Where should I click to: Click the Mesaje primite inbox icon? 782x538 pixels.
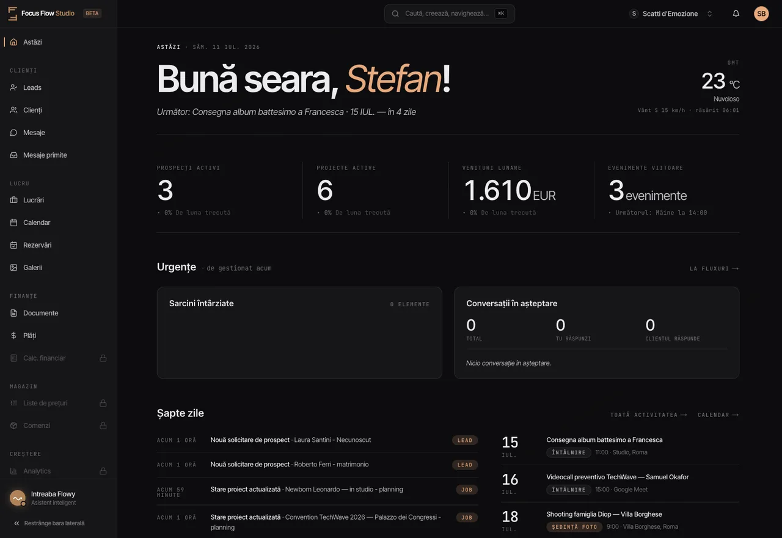coord(13,155)
